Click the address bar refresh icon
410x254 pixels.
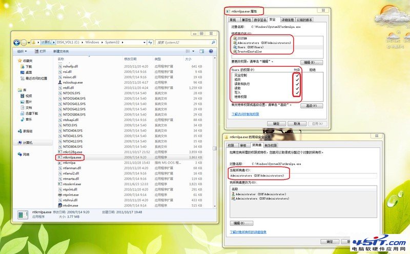point(150,42)
